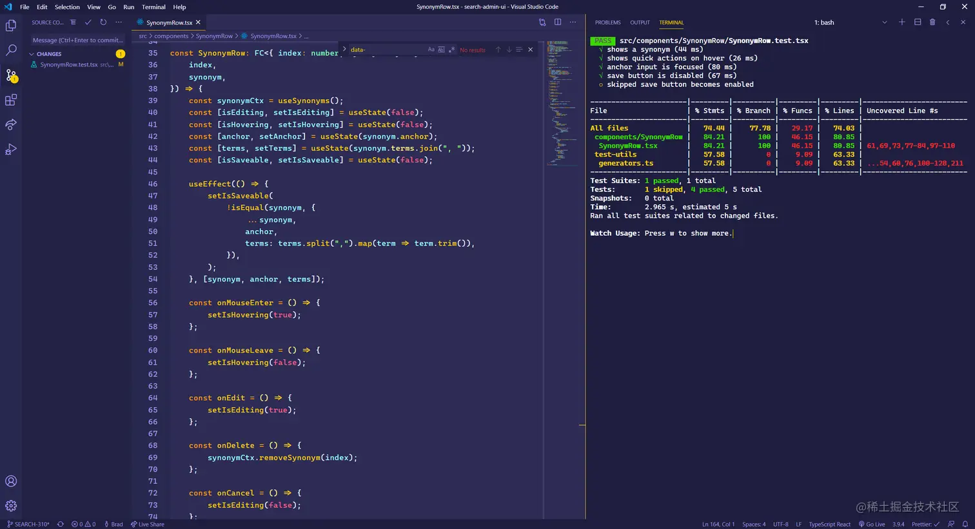Close the terminal panel
This screenshot has height=529, width=975.
pos(963,23)
